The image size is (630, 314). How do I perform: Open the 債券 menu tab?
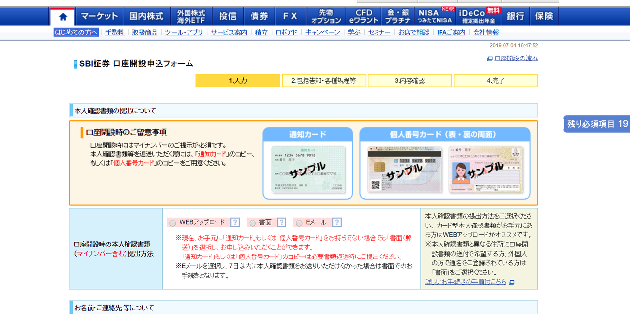[259, 16]
